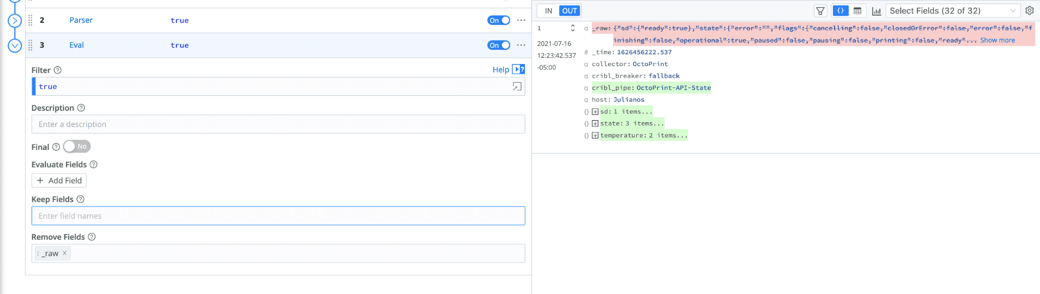1040x294 pixels.
Task: Click the Add Field button
Action: coord(59,181)
